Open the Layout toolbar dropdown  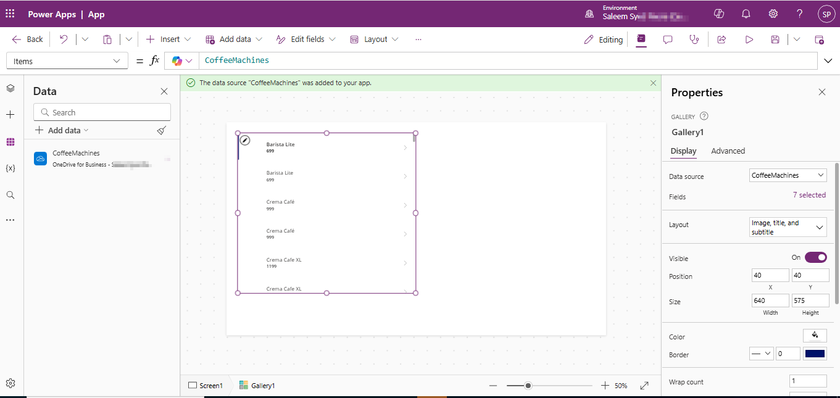click(374, 39)
